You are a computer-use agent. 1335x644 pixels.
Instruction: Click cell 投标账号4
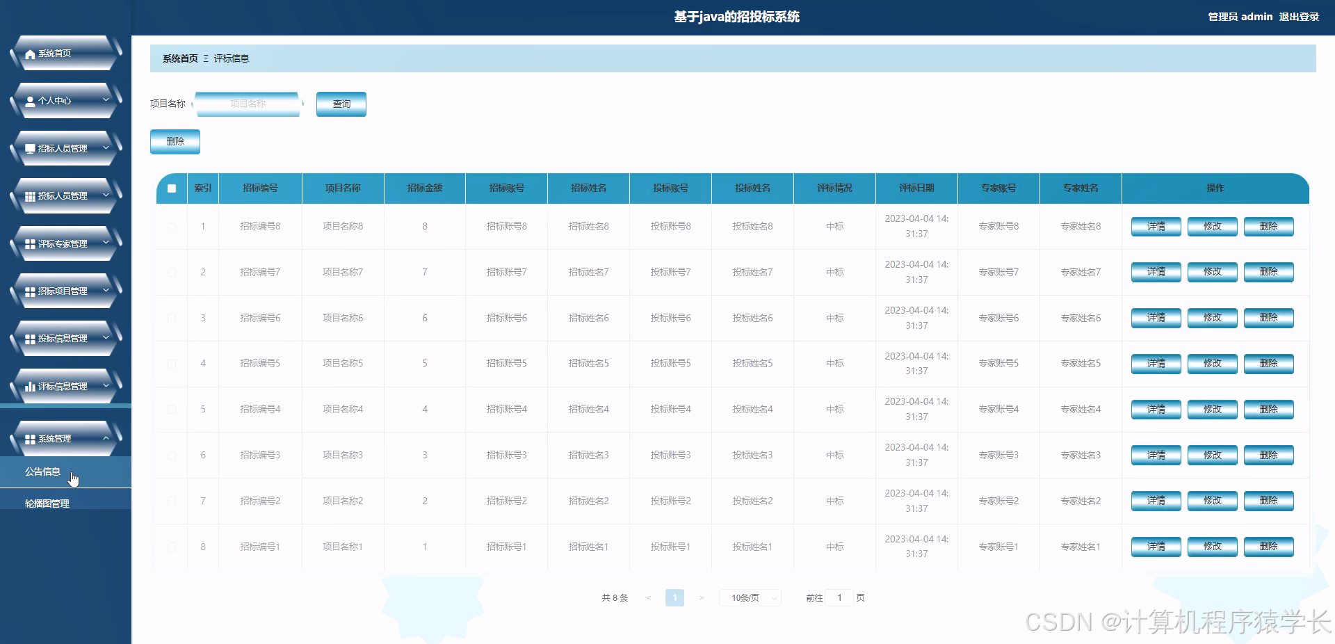coord(670,410)
